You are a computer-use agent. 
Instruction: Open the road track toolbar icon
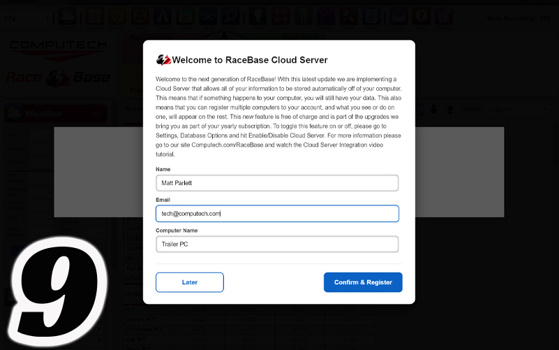pos(162,17)
